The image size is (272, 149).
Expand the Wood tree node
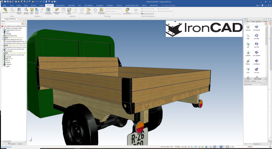(2, 61)
